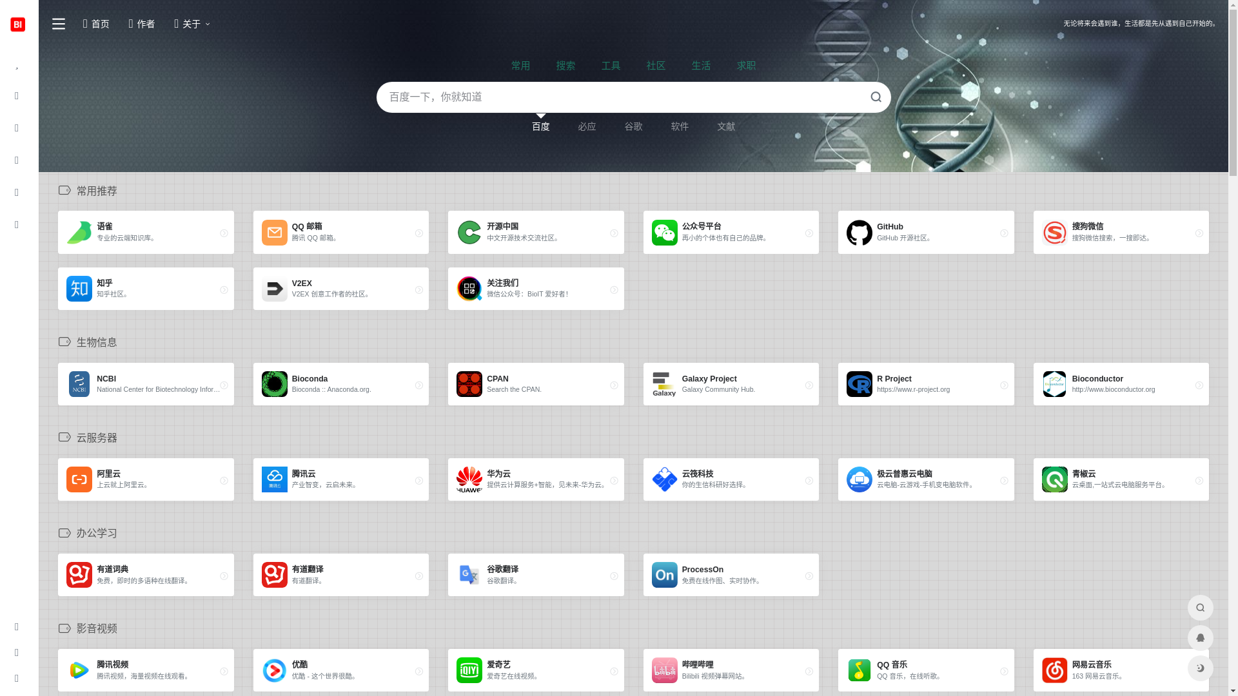Open the QQ 邮箱 mail icon
Viewport: 1238px width, 696px height.
pyautogui.click(x=275, y=233)
